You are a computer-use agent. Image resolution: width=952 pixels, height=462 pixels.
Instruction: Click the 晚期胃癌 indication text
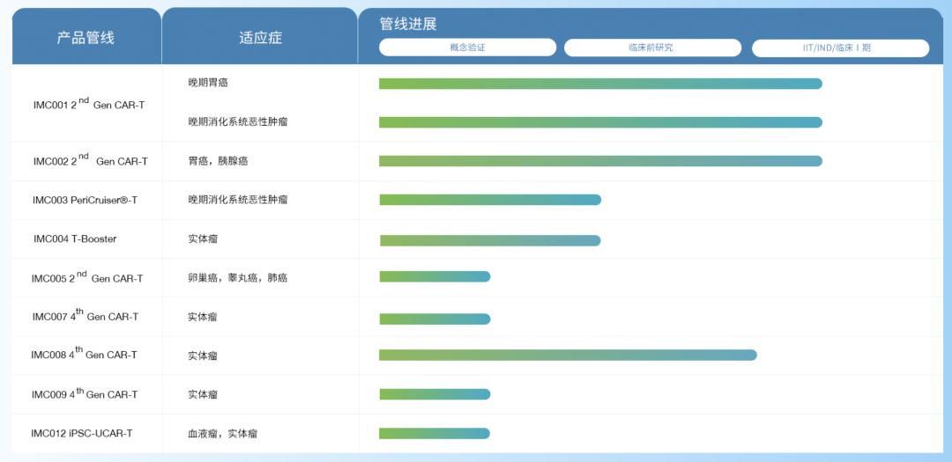(x=208, y=83)
